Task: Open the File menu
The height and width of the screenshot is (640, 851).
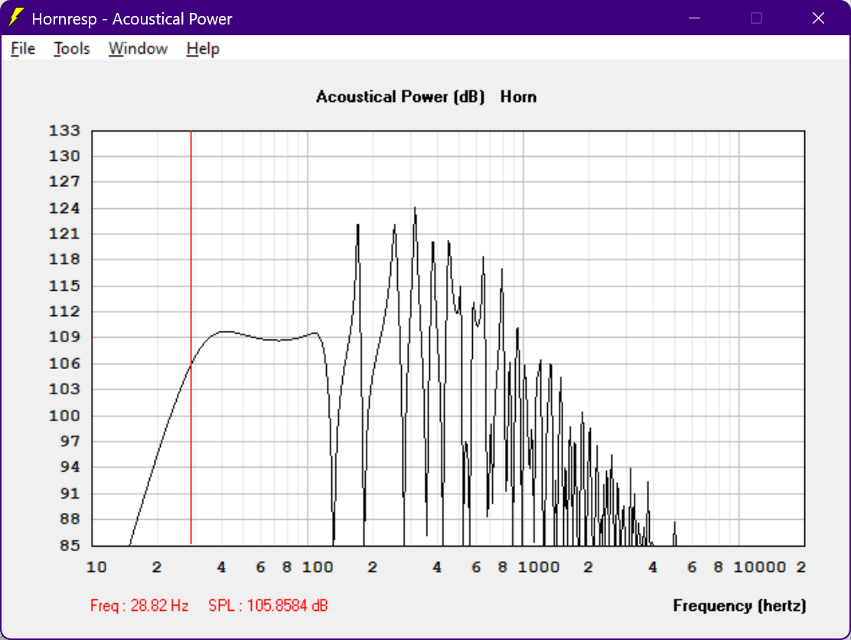Action: (23, 49)
